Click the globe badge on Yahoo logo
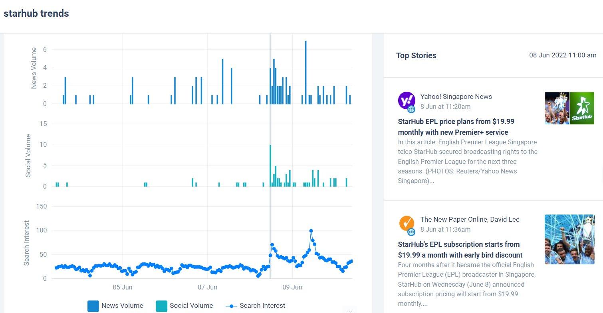The width and height of the screenshot is (603, 313). [411, 109]
